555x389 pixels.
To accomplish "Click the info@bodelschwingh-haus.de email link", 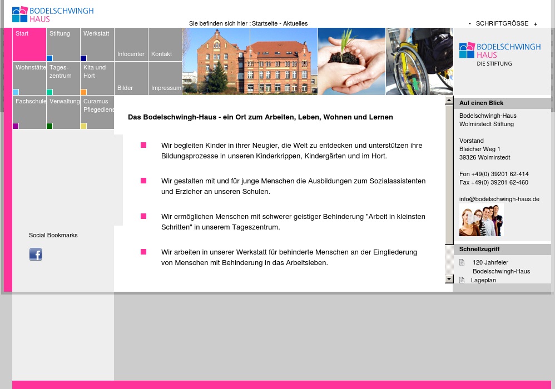I will (x=499, y=199).
